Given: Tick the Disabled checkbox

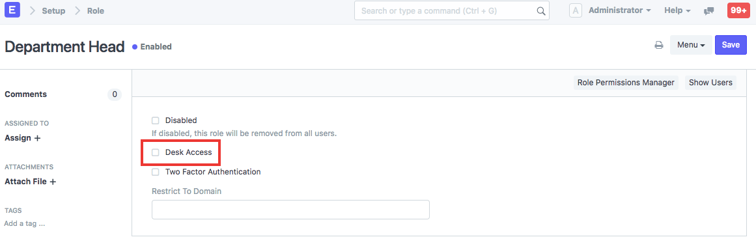Looking at the screenshot, I should [155, 120].
